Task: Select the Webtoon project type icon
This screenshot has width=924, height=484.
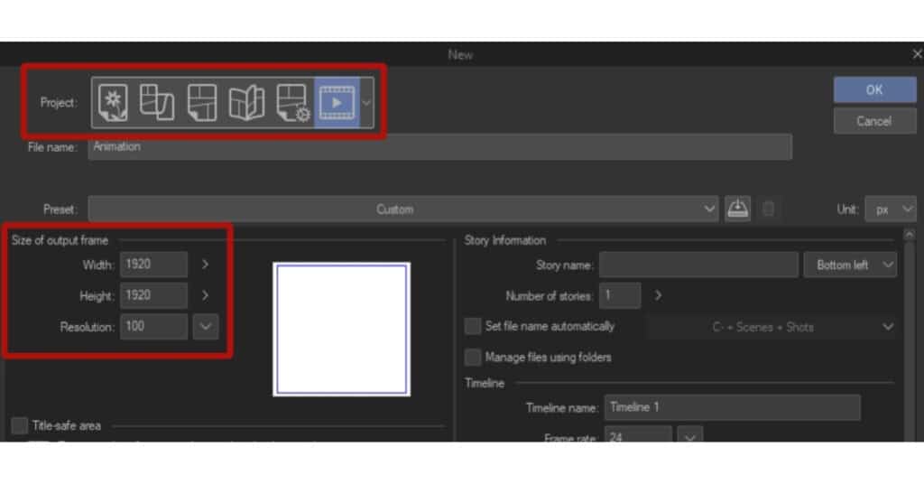Action: (x=157, y=103)
